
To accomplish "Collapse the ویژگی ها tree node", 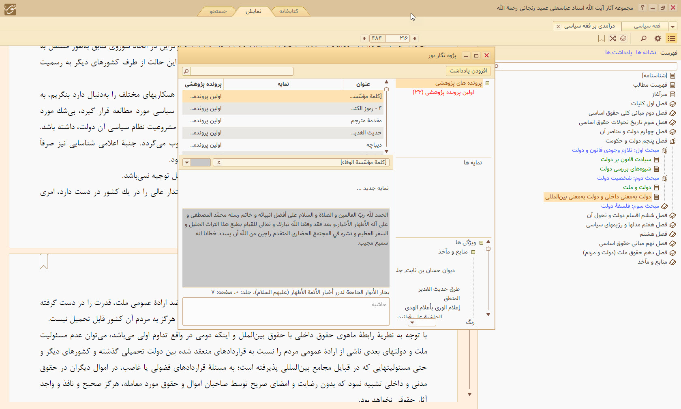I will coord(481,243).
